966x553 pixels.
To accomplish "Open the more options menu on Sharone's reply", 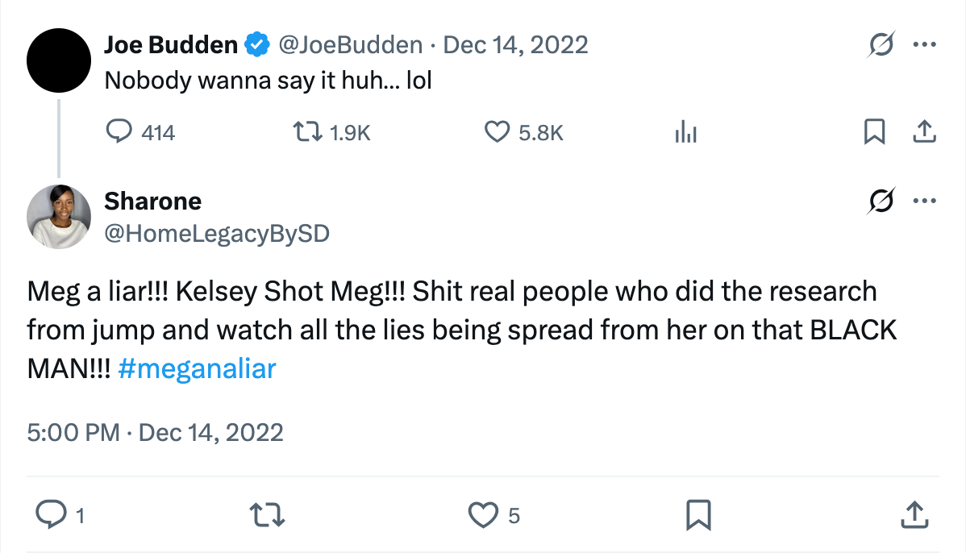I will (926, 201).
